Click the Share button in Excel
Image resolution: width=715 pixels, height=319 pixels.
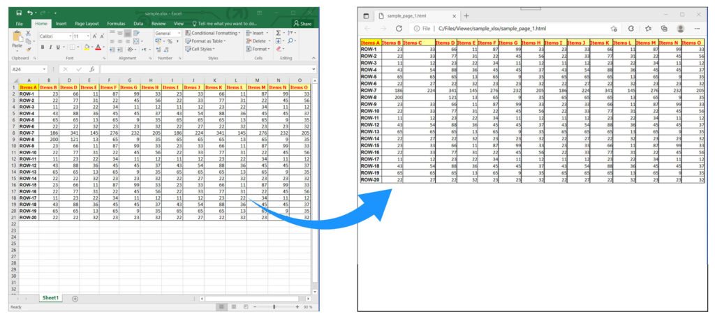[304, 23]
